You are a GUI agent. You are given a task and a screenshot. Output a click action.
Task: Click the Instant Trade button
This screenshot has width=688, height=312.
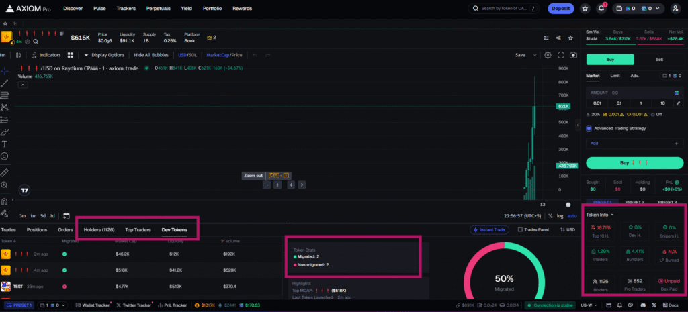point(492,230)
